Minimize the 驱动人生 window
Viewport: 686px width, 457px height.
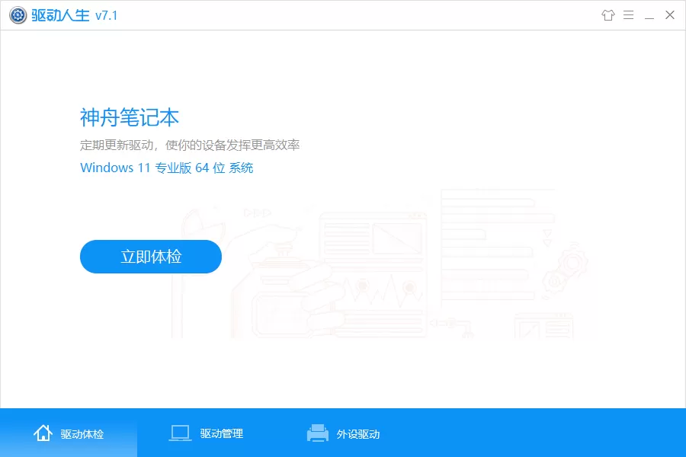649,15
